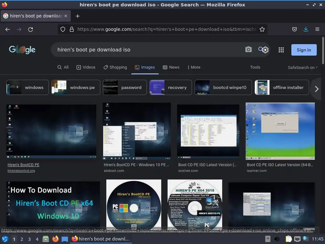The height and width of the screenshot is (244, 325).
Task: Switch to the News tab
Action: 171,67
